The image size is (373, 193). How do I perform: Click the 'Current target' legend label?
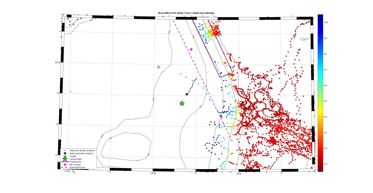(76, 159)
